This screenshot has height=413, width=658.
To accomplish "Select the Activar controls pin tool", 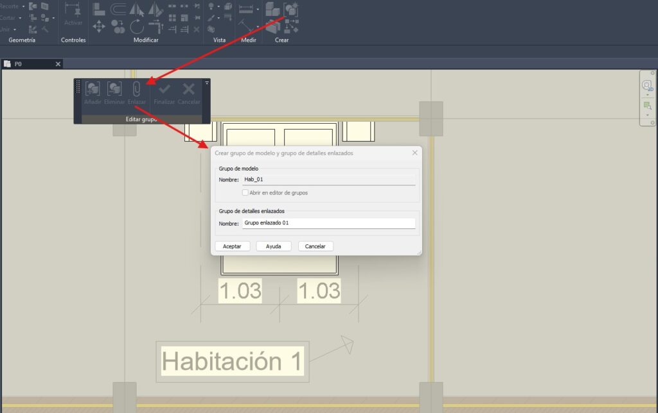I will coord(73,10).
